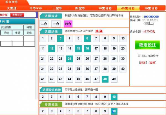Switch to the 大樂透 lottery tab

point(12,8)
